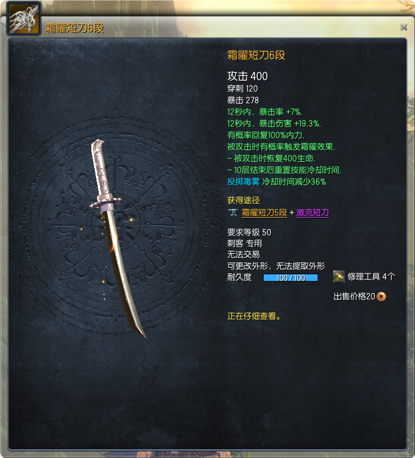The image size is (415, 458).
Task: Open the 霜曜短刀5段 material link
Action: pos(264,212)
